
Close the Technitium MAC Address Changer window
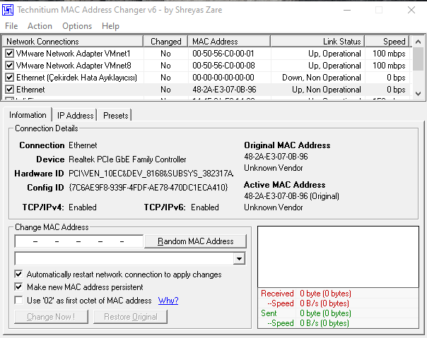411,10
